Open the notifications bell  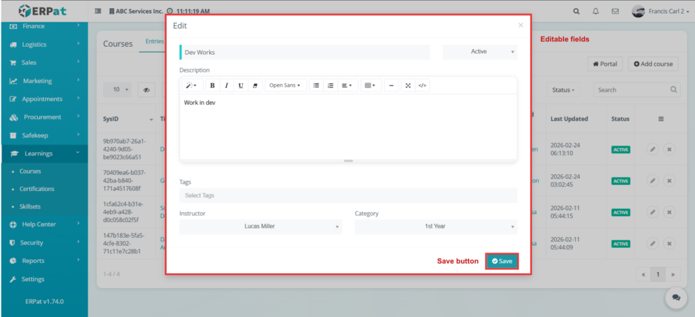click(596, 12)
